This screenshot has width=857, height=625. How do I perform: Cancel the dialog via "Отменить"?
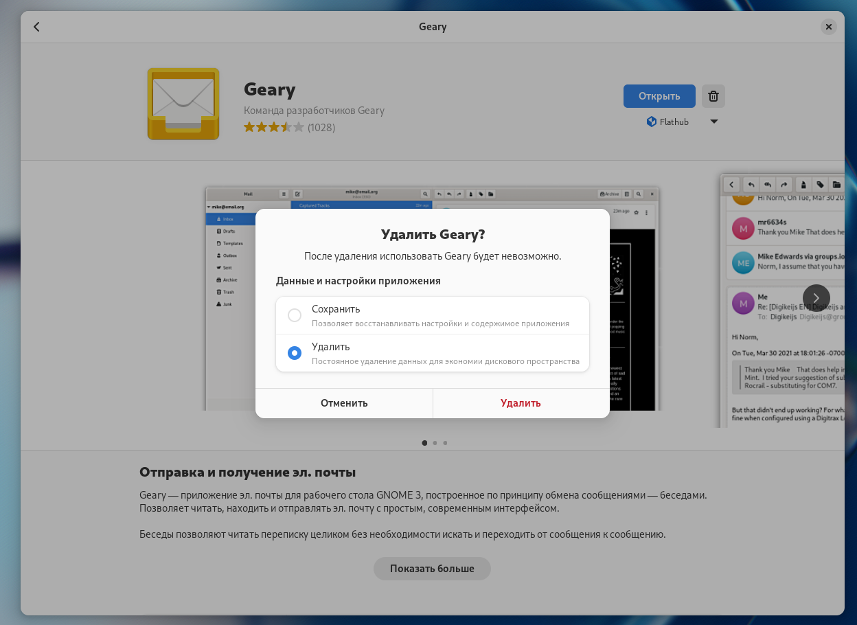coord(344,403)
